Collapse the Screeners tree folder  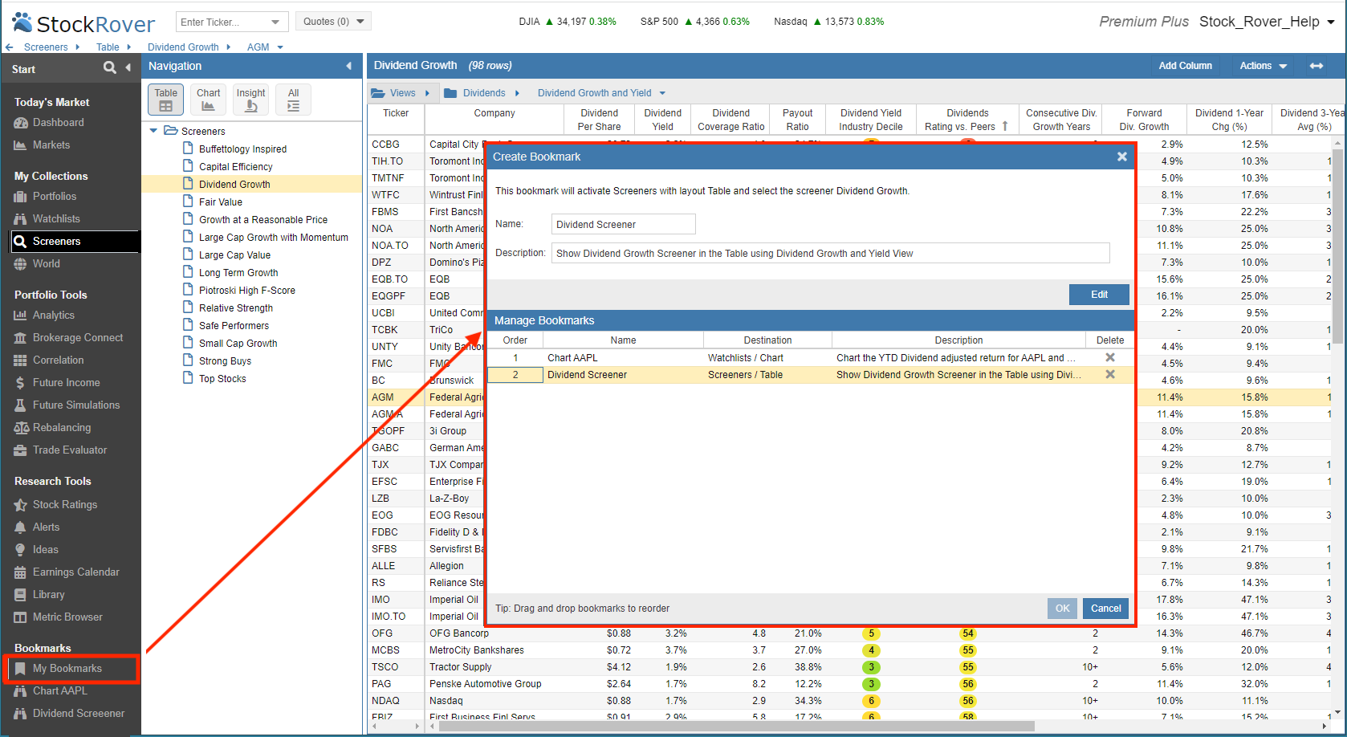click(153, 131)
